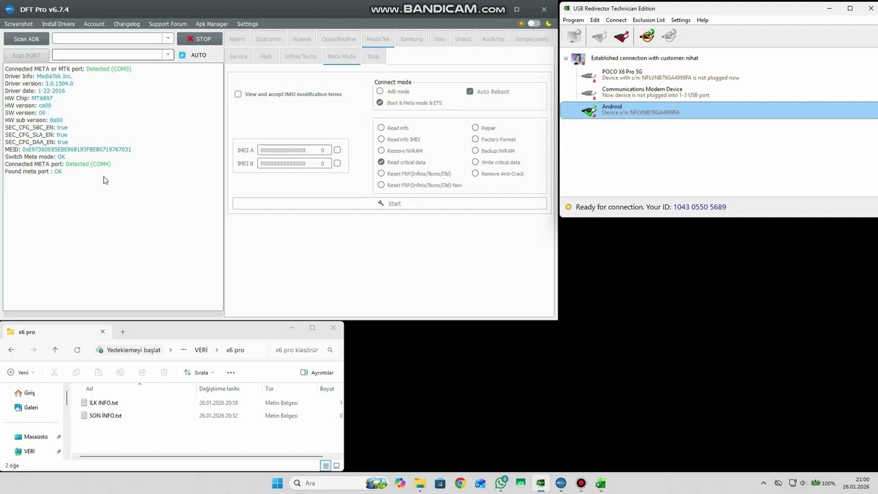This screenshot has height=494, width=878.
Task: Refresh the x6 pro folder in Explorer
Action: (x=77, y=350)
